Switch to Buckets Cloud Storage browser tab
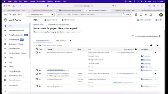Screen dimensions: 168x94 pyautogui.click(x=124, y=10)
